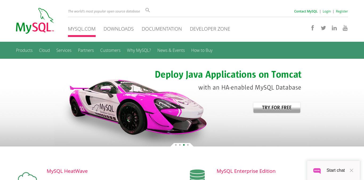Go to the fourth carousel slide dot
Screen dimensions: 364x180
188,145
